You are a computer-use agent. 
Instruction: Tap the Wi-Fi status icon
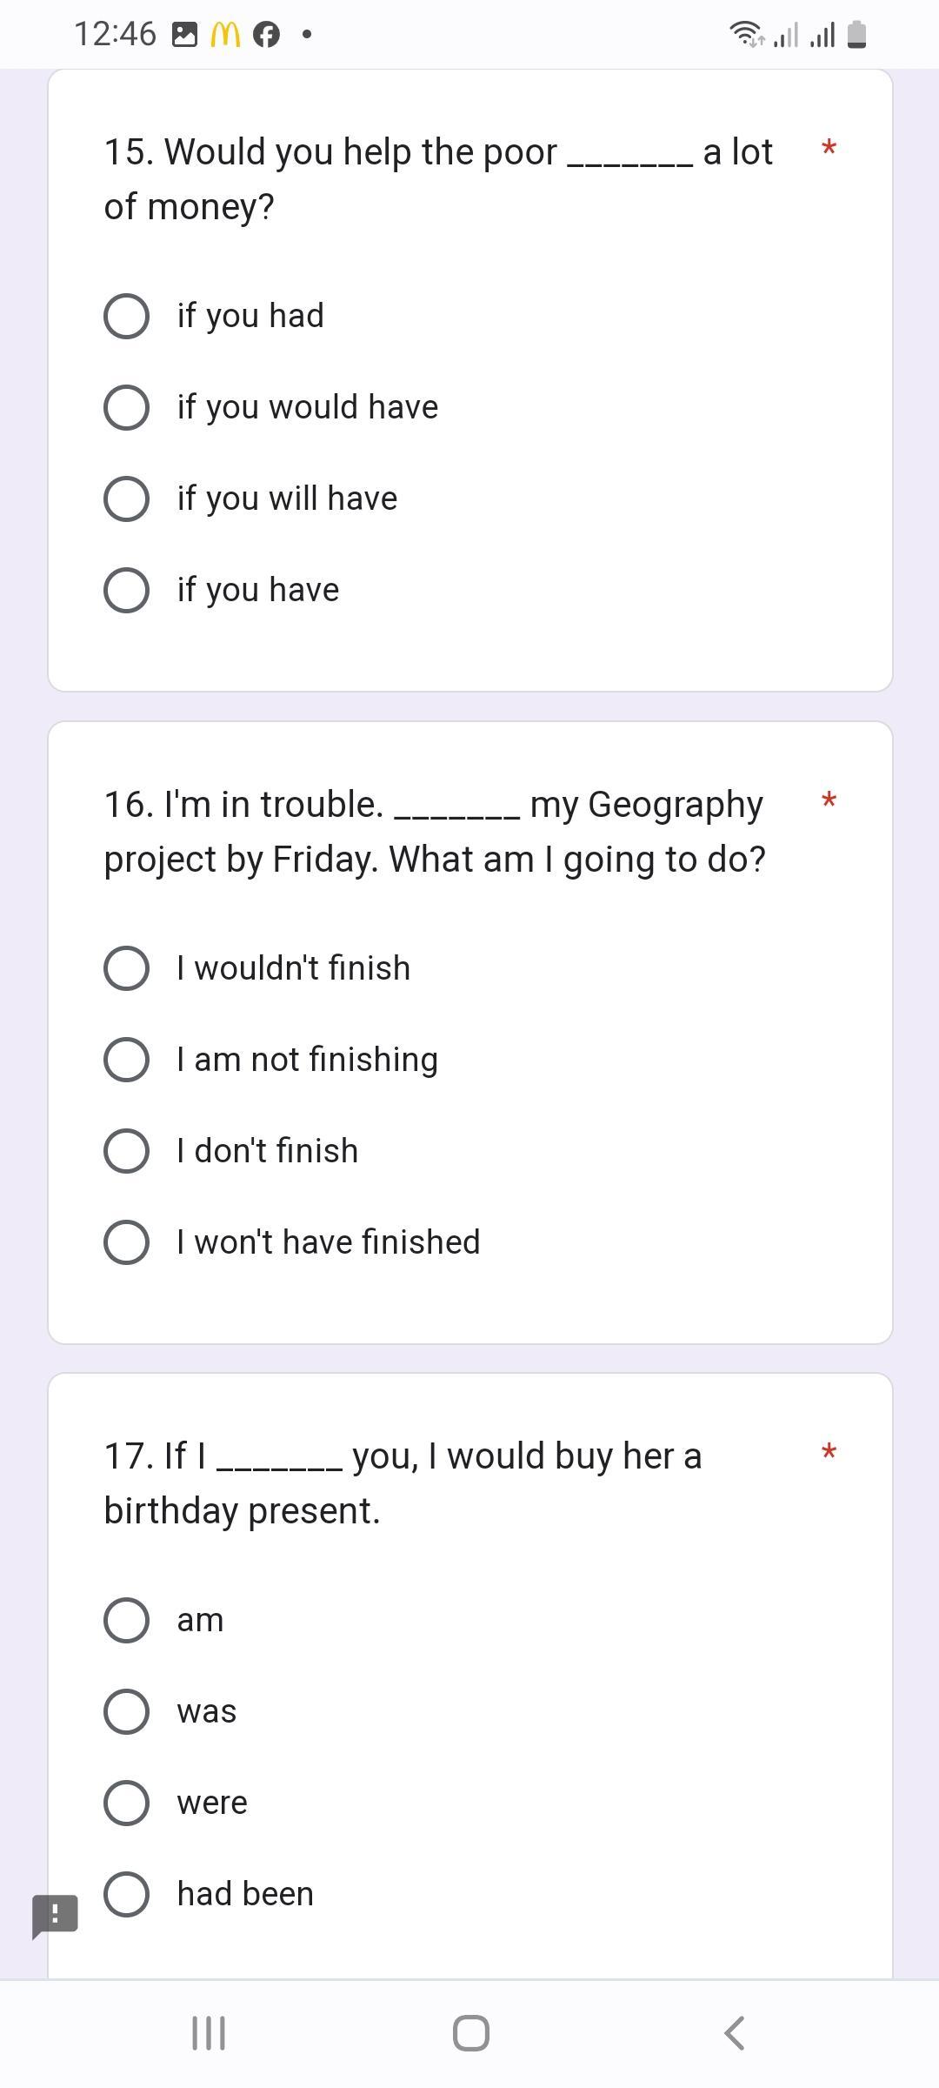coord(746,35)
